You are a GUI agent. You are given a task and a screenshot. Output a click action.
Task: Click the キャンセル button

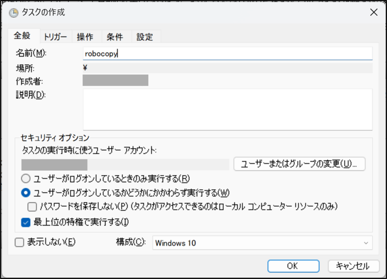[x=354, y=266]
